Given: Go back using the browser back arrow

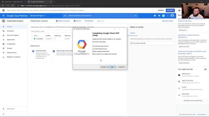Looking at the screenshot, I should pyautogui.click(x=3, y=6).
